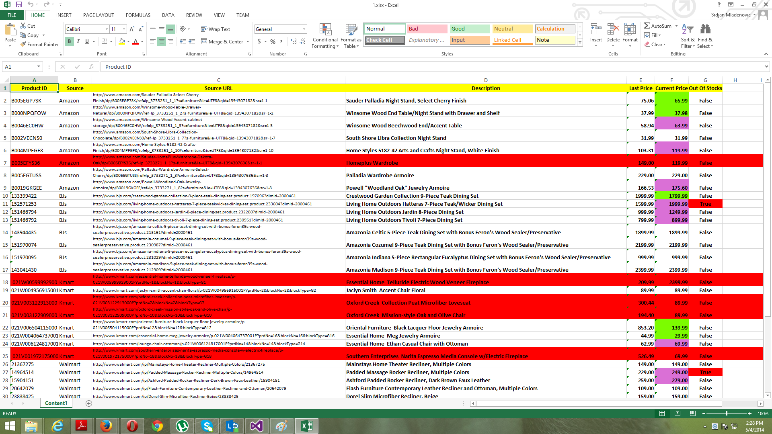
Task: Click the Undo arrow icon
Action: [31, 5]
